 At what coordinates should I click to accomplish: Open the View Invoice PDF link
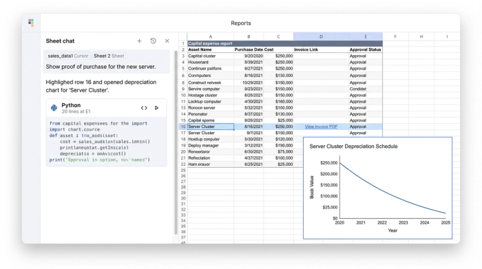(321, 127)
